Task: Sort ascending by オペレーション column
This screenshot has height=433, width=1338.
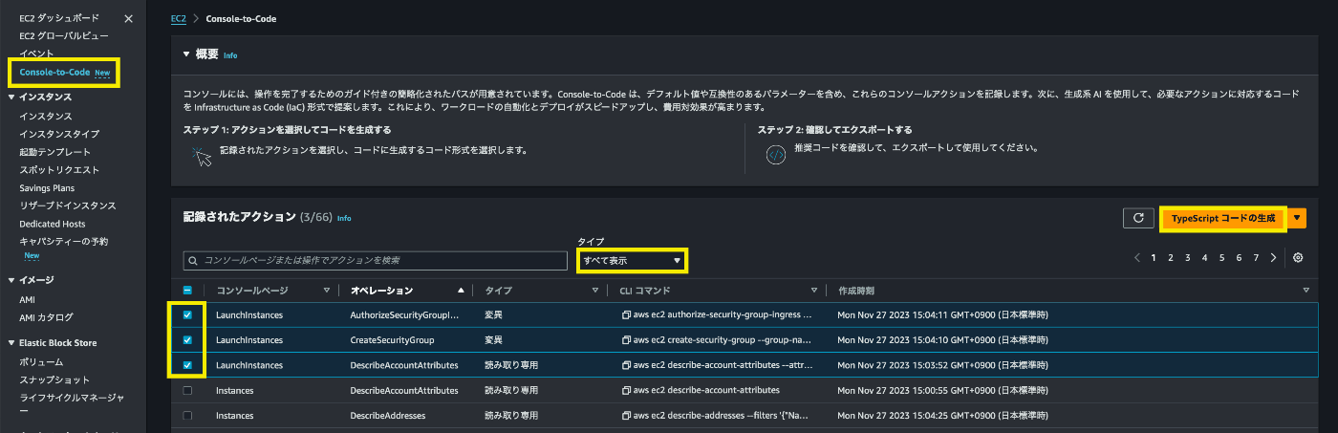Action: 462,290
